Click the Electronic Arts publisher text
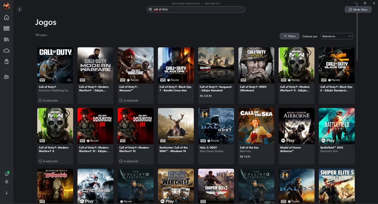 click(x=329, y=151)
